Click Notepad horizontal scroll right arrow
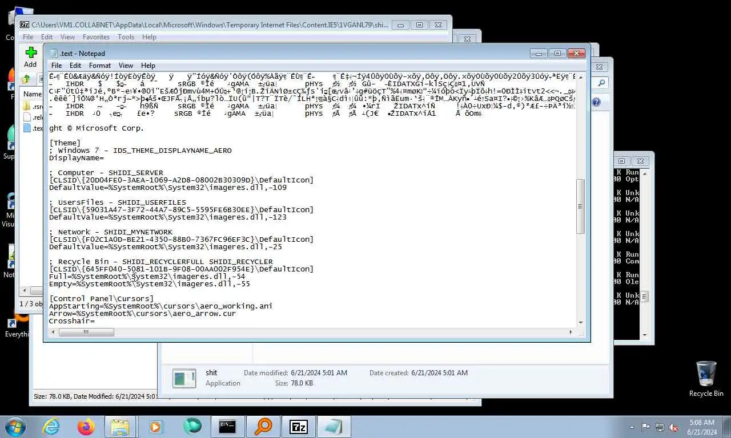 [571, 332]
